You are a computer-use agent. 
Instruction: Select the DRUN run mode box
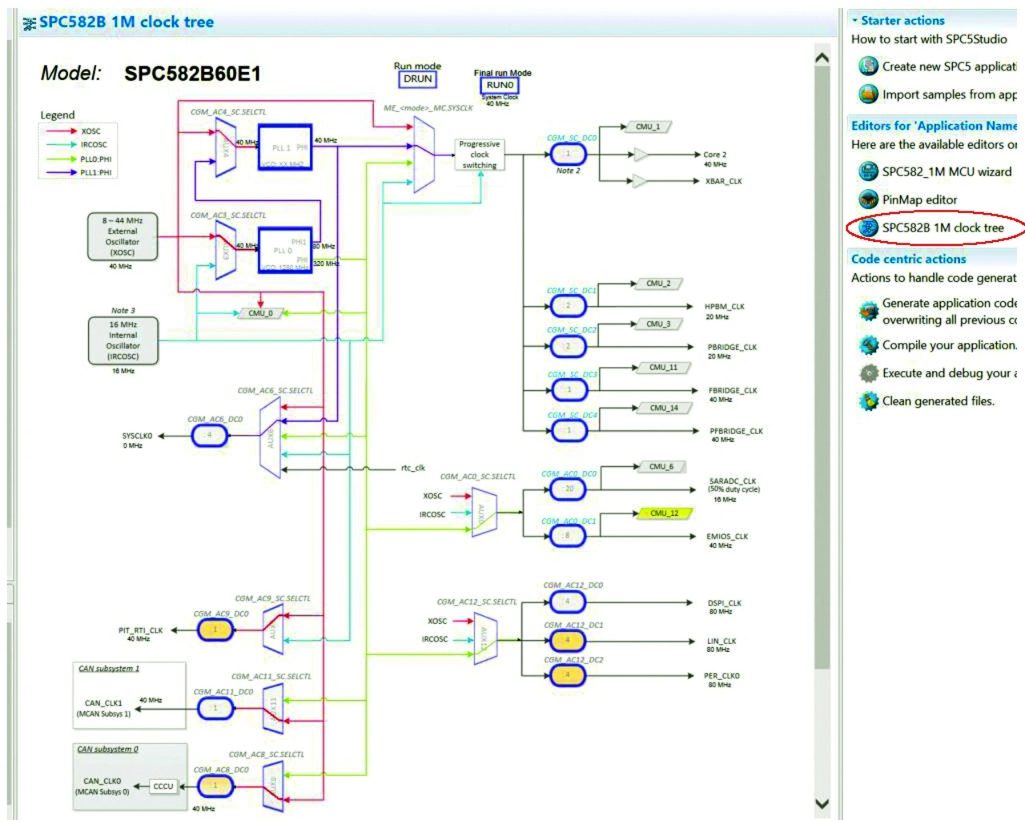(x=417, y=79)
